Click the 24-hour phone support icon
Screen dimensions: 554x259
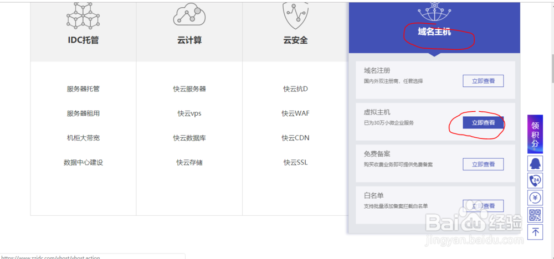[x=535, y=180]
